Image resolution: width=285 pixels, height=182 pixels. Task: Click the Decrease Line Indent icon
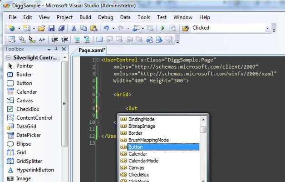click(x=54, y=39)
